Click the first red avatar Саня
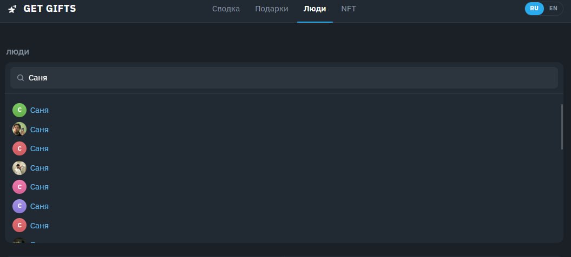 [19, 148]
